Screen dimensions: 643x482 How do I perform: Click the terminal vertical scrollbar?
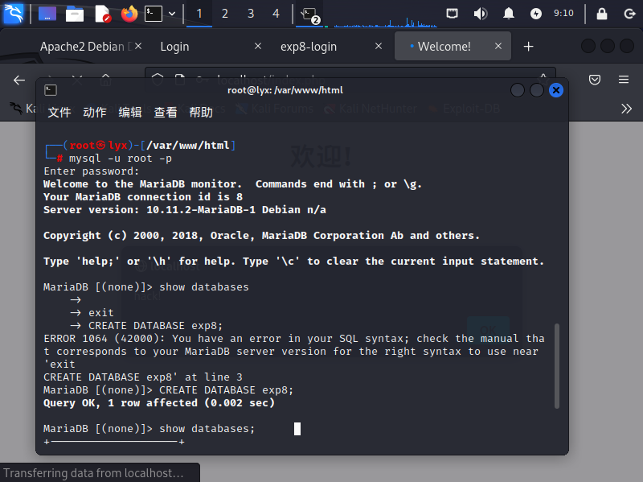[x=557, y=366]
